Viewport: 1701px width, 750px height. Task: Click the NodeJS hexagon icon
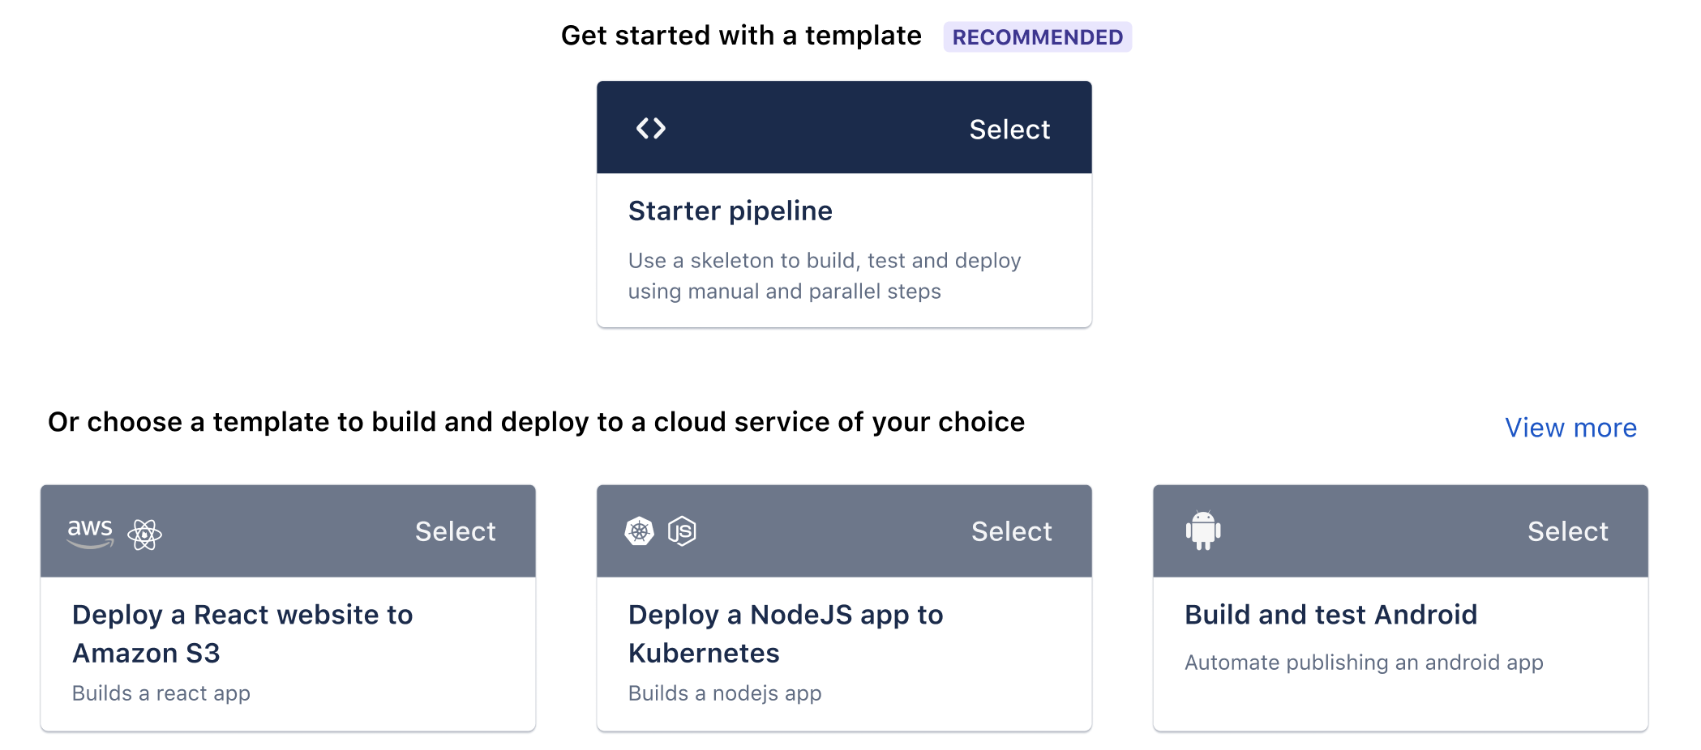[x=682, y=531]
